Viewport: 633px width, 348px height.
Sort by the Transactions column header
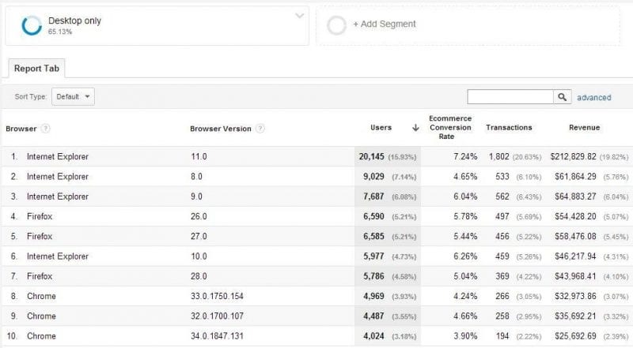pyautogui.click(x=509, y=128)
